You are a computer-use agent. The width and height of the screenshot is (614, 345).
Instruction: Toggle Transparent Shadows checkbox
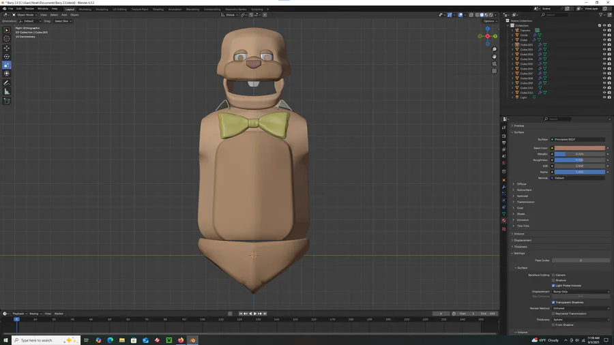[x=553, y=302]
